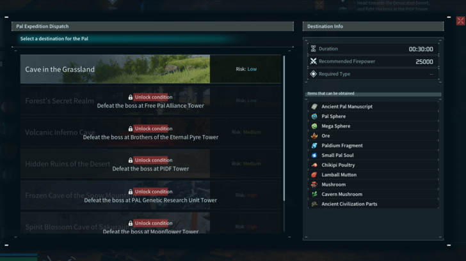Select Frozen Cave of the Snow Mountain destination
This screenshot has height=261, width=466.
150,195
